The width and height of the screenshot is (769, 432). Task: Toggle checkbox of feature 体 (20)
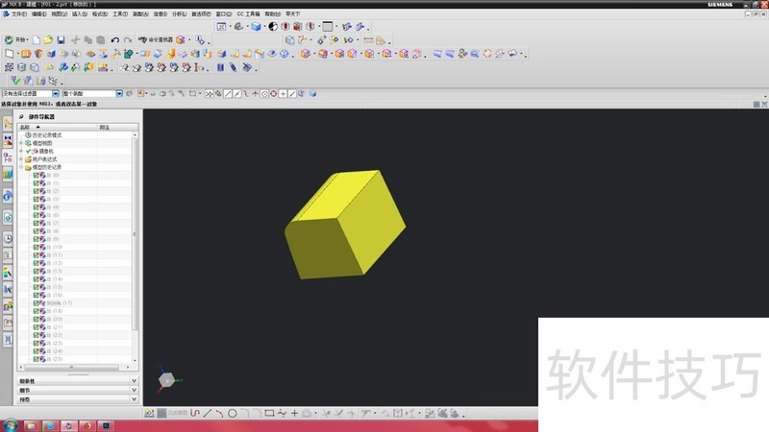(x=36, y=320)
